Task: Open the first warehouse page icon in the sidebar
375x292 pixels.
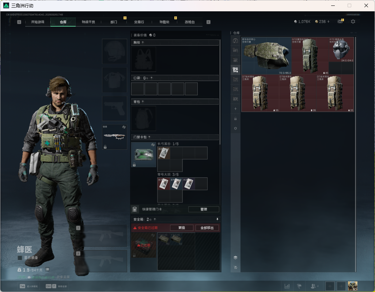Action: click(x=235, y=41)
